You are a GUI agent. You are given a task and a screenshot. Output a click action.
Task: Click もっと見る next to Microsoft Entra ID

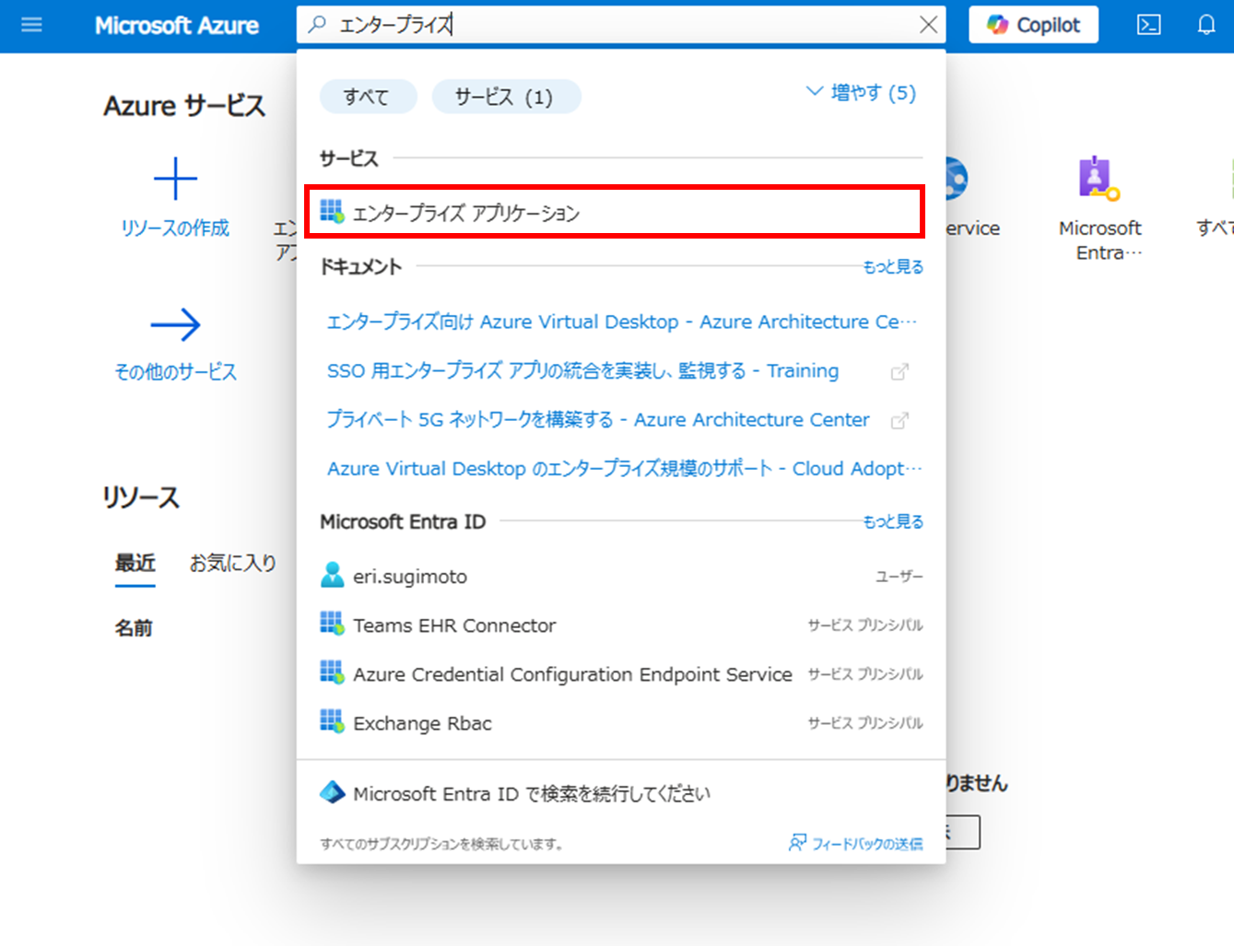coord(893,522)
